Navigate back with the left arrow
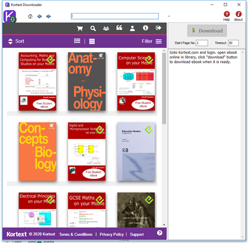This screenshot has height=243, width=248. pyautogui.click(x=39, y=16)
